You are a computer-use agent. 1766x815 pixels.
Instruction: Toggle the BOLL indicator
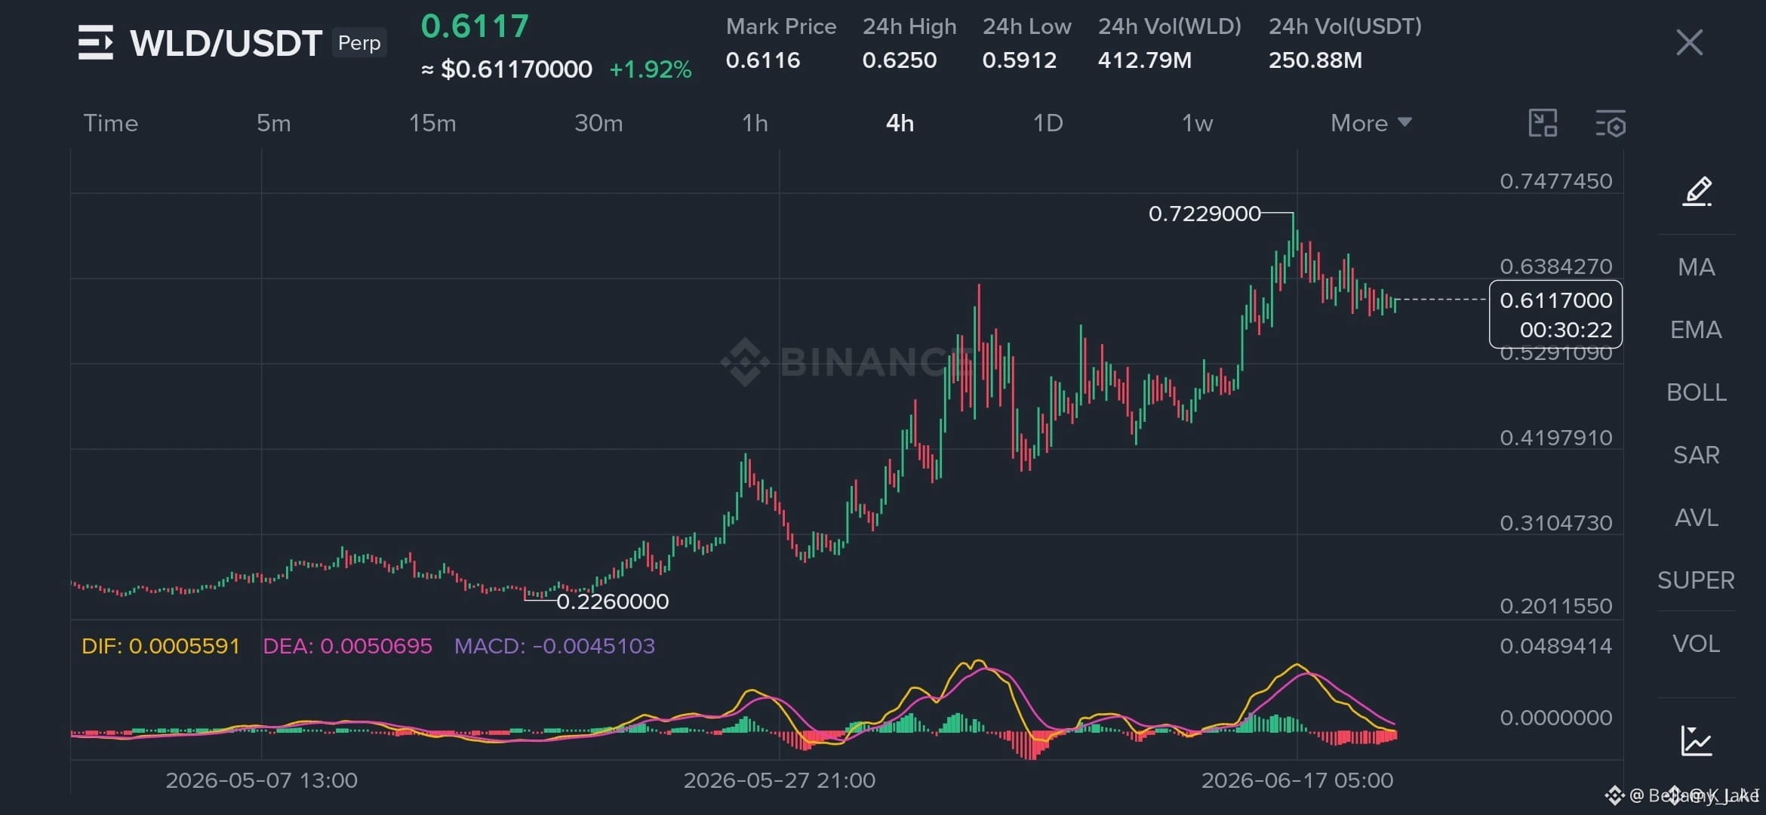[x=1697, y=392]
